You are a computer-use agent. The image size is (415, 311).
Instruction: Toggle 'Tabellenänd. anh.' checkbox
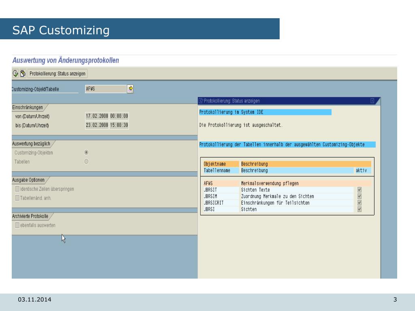(17, 198)
